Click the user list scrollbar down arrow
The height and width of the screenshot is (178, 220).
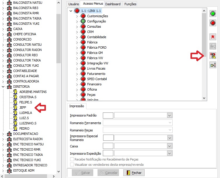coord(58,171)
